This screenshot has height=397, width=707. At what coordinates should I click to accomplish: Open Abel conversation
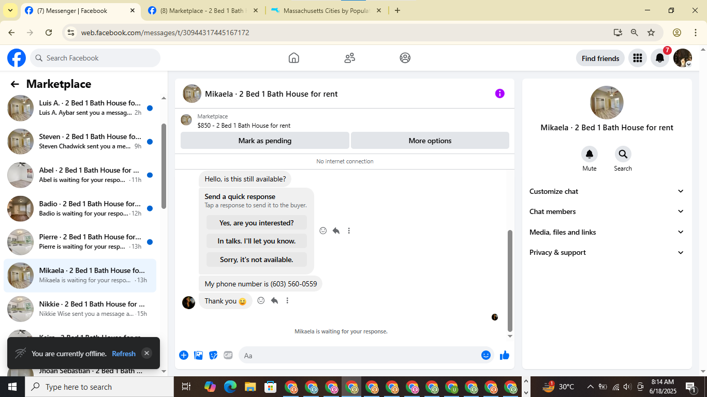coord(80,175)
